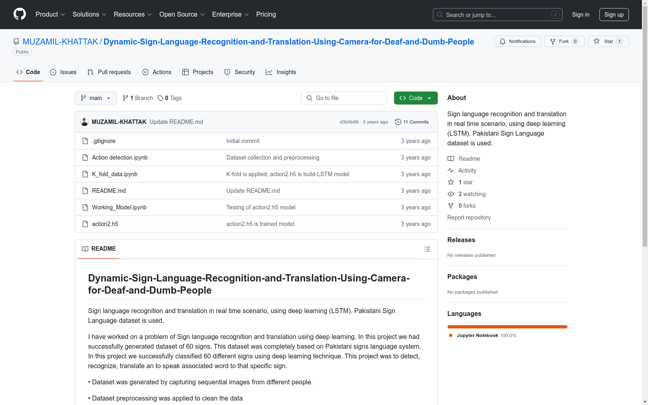Open the repository name link in the header
Screen dimensions: 648x405
point(289,42)
